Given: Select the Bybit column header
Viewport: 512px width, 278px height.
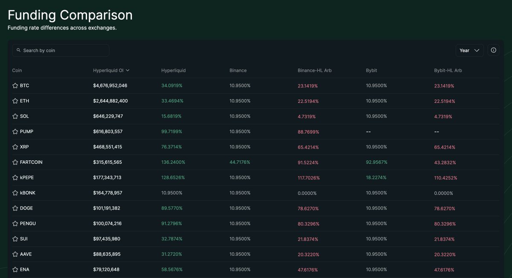Looking at the screenshot, I should [x=372, y=70].
